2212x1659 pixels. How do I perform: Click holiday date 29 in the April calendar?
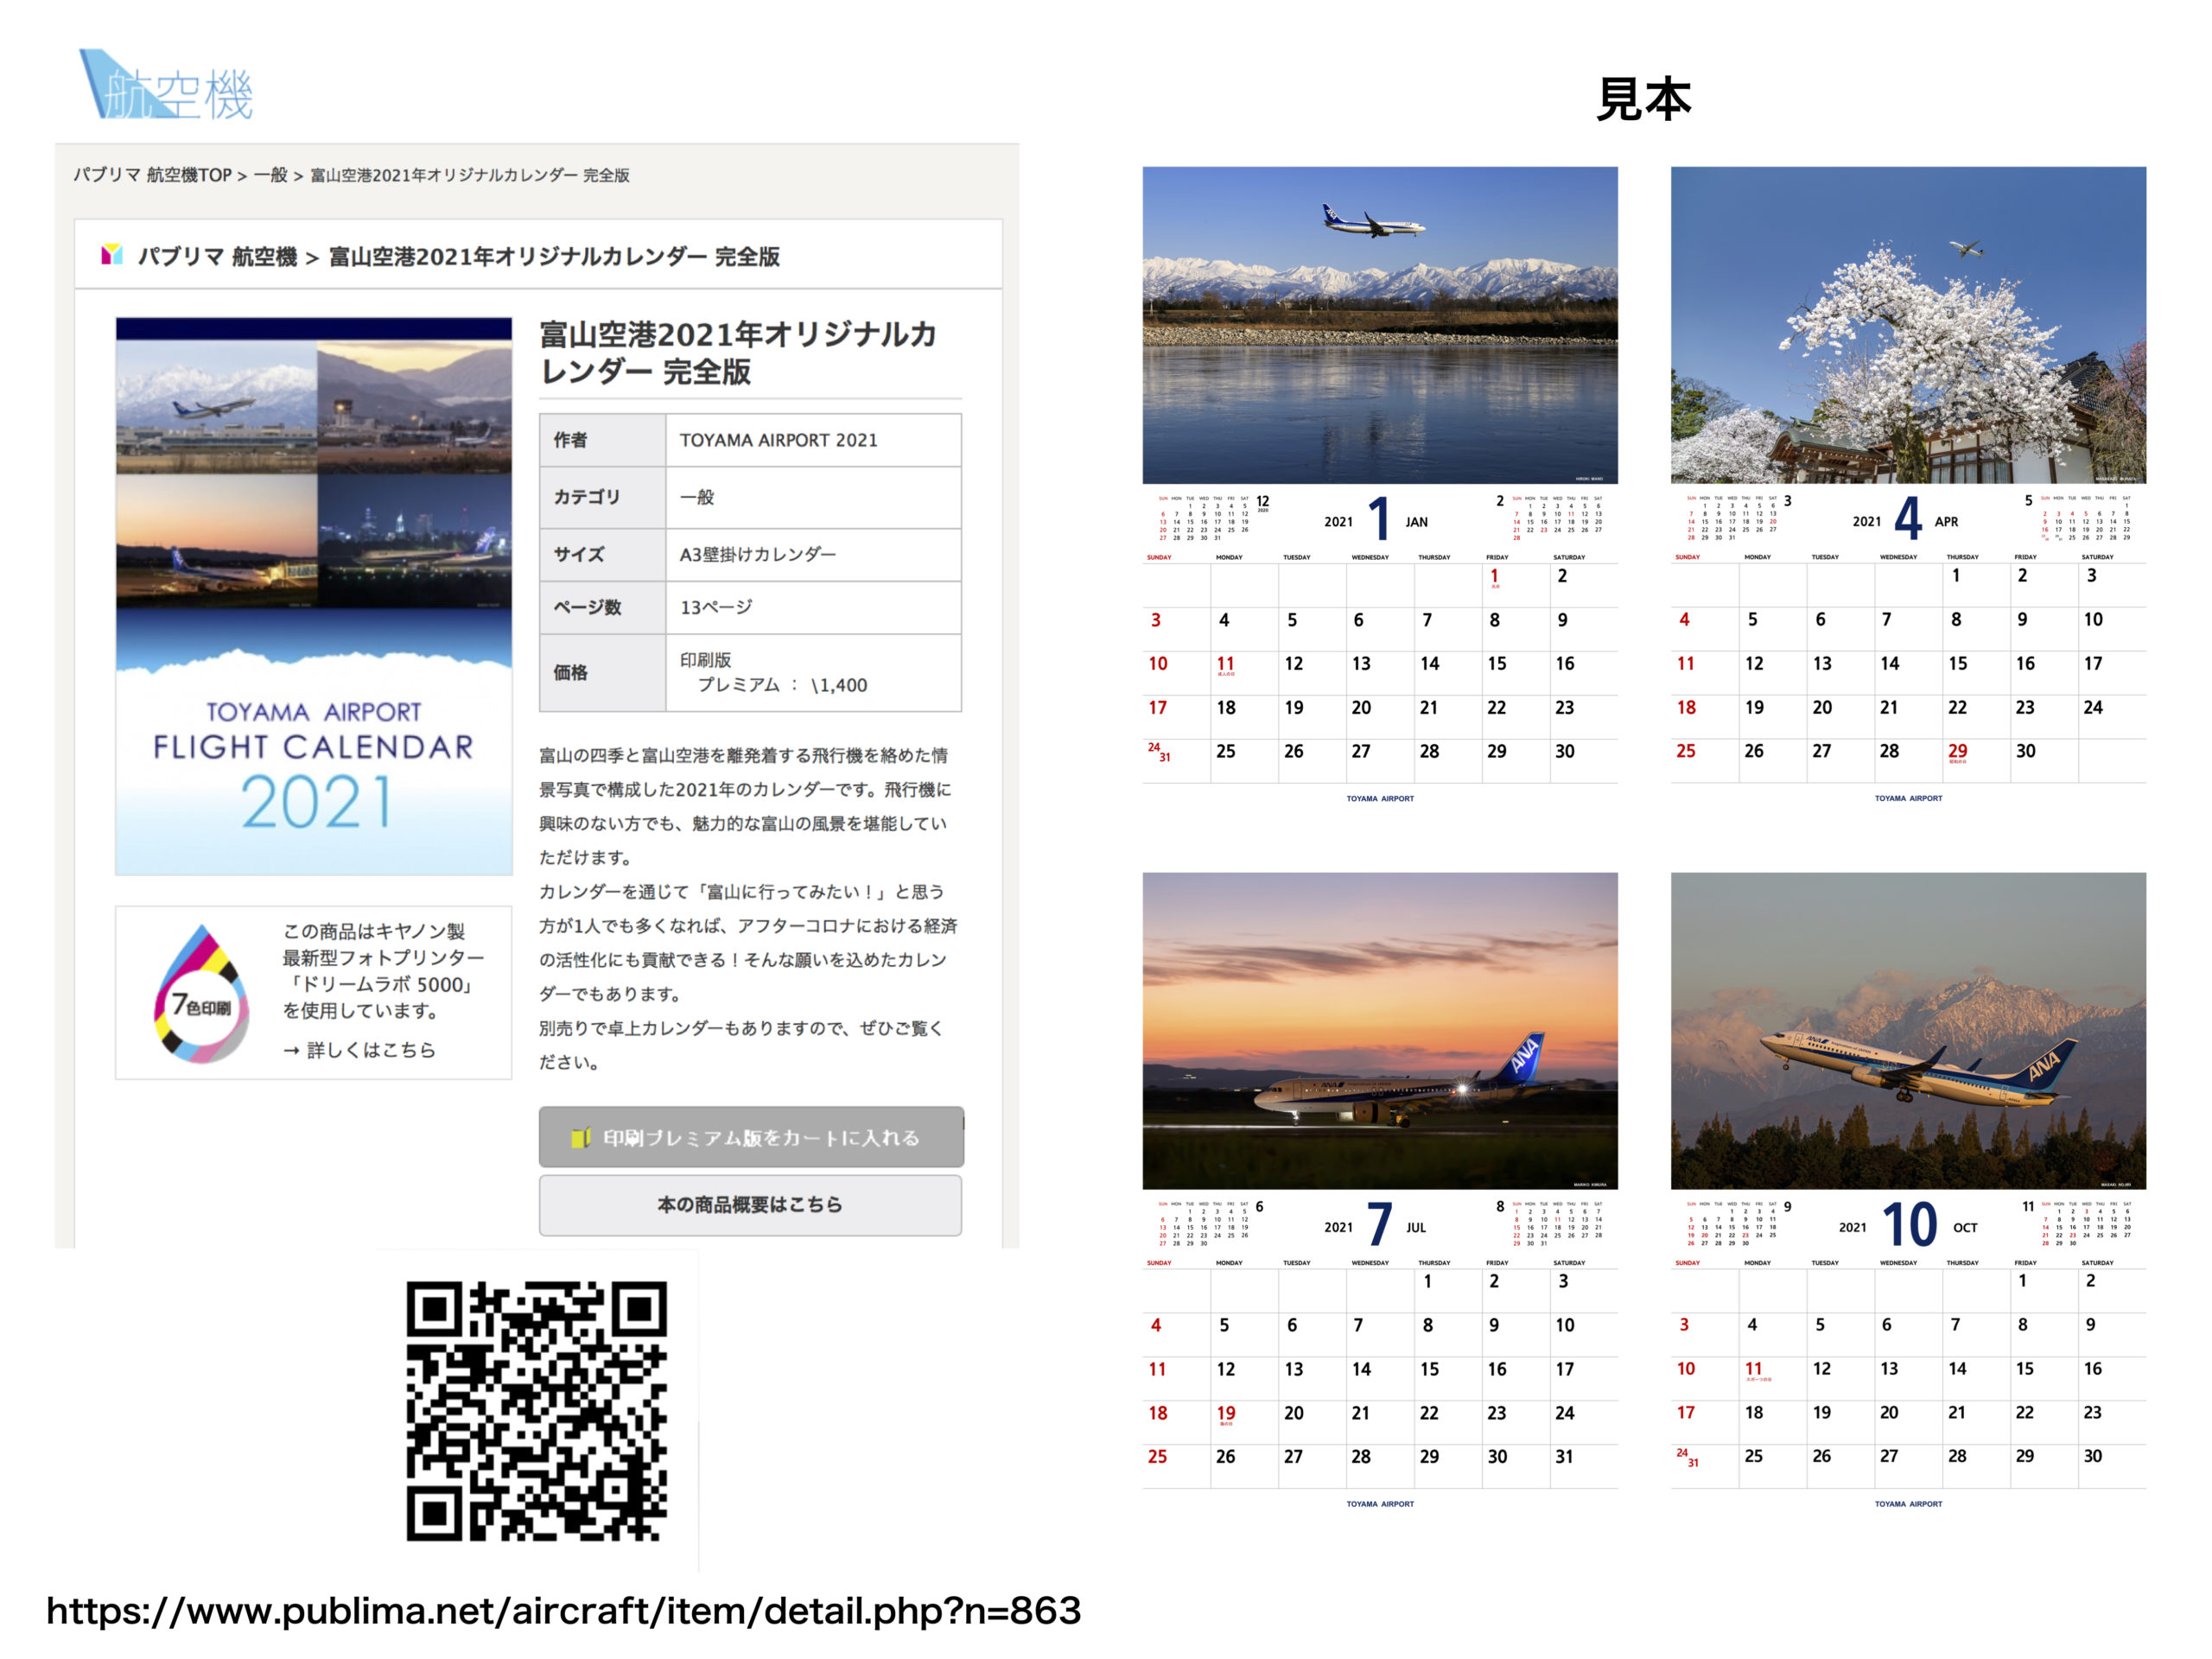click(x=1957, y=752)
